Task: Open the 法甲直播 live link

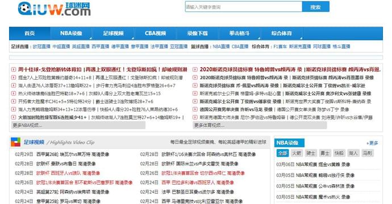Action: click(159, 46)
